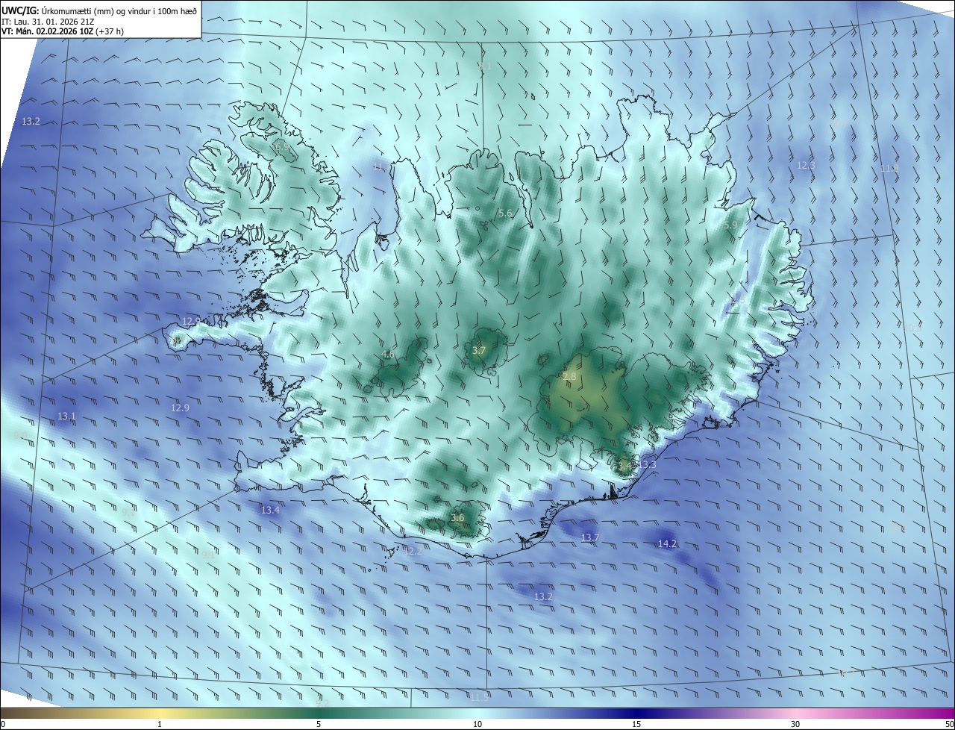This screenshot has width=955, height=730.
Task: Click the 10 tick on the colour scale
Action: [x=477, y=724]
